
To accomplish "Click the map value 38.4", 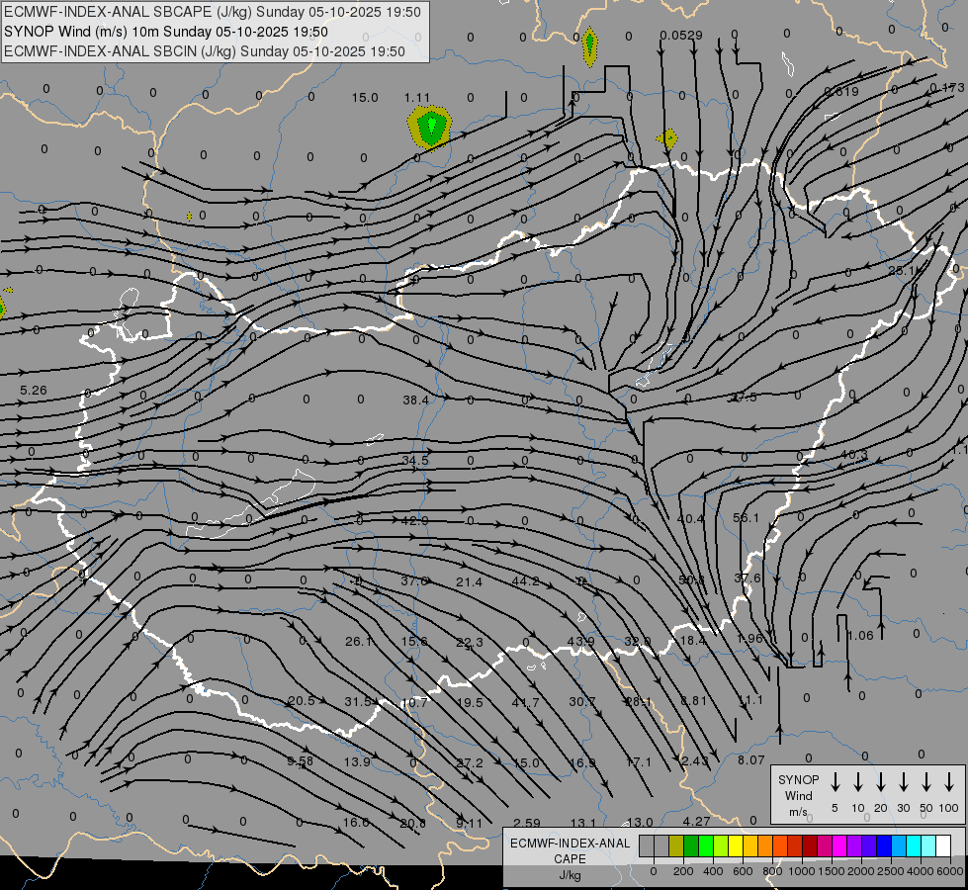I will [x=415, y=400].
